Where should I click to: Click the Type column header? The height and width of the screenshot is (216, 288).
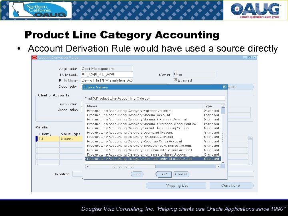(x=212, y=106)
